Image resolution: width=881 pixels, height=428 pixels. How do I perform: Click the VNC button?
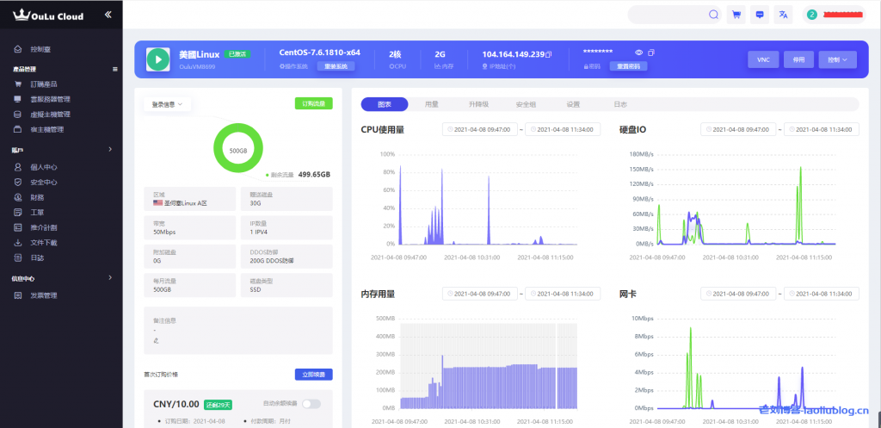click(763, 59)
